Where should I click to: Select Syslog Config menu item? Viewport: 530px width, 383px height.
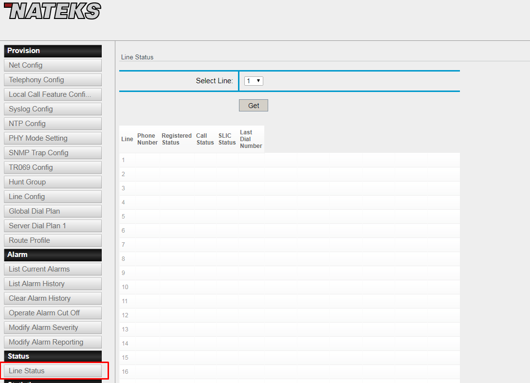pos(53,109)
